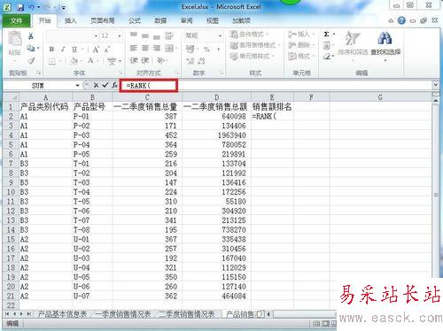
Task: Click the Clear eraser icon
Action: (326, 57)
